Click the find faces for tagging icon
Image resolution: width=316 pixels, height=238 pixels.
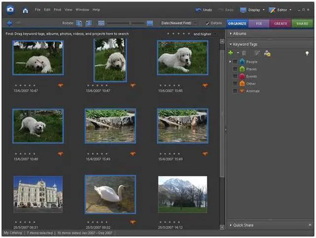[x=267, y=53]
